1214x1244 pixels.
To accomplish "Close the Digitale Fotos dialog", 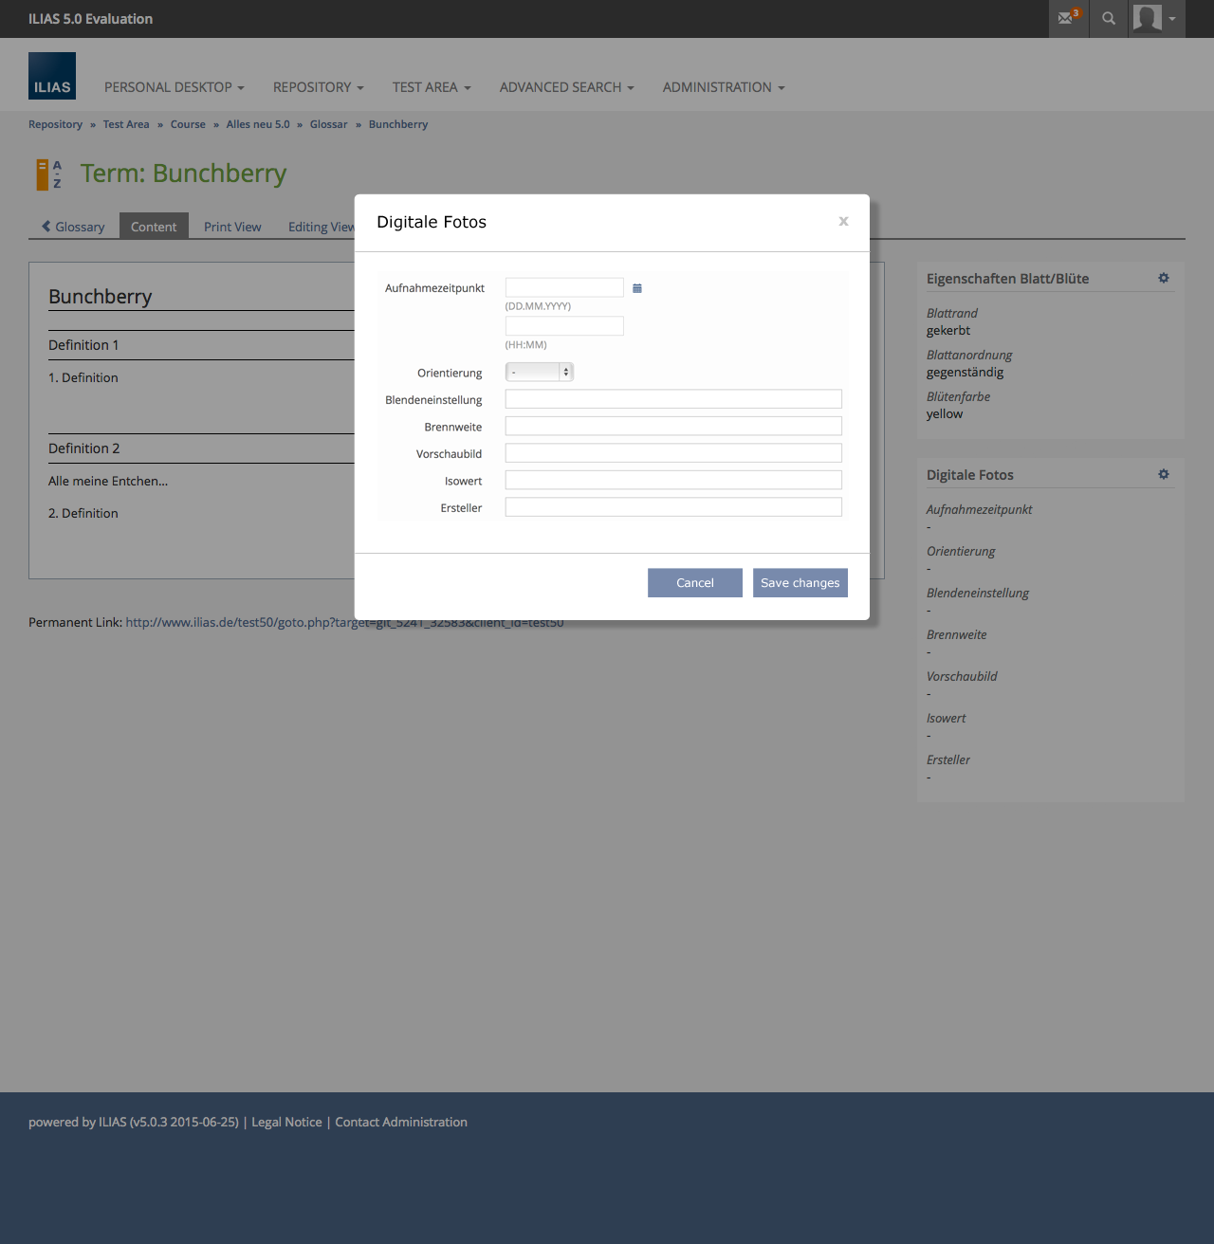I will click(843, 221).
